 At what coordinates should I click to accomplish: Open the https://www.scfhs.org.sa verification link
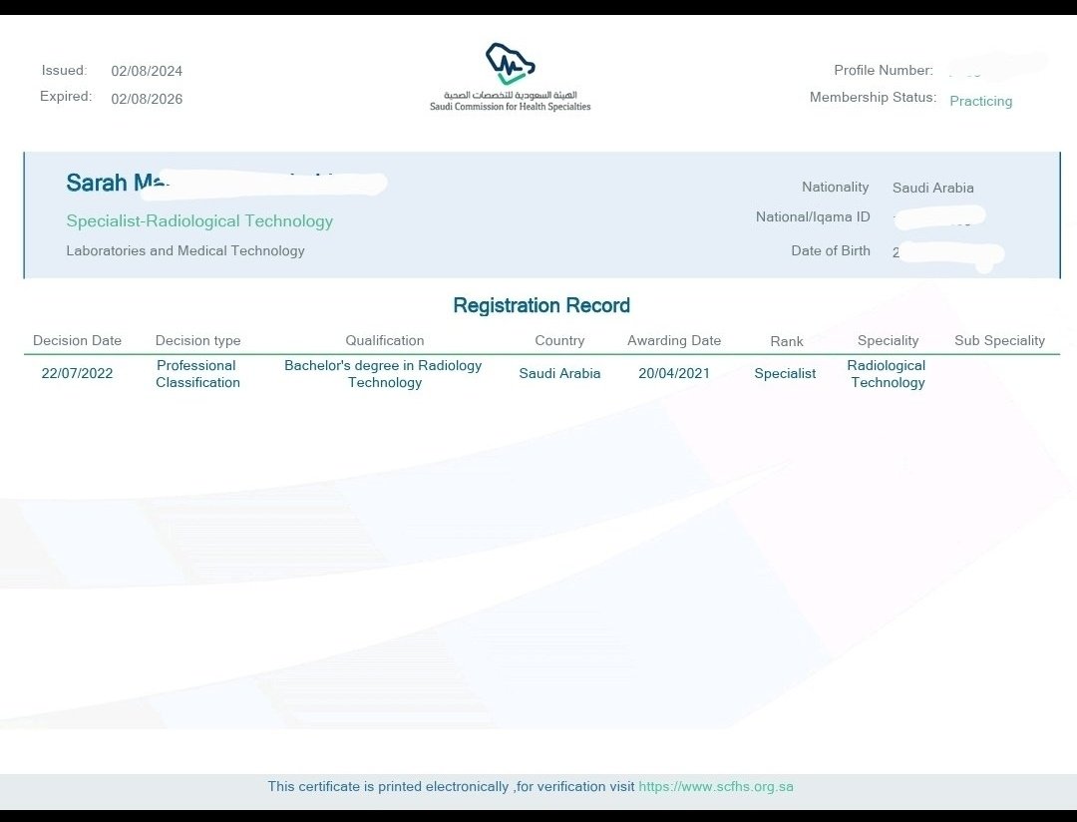pos(716,786)
